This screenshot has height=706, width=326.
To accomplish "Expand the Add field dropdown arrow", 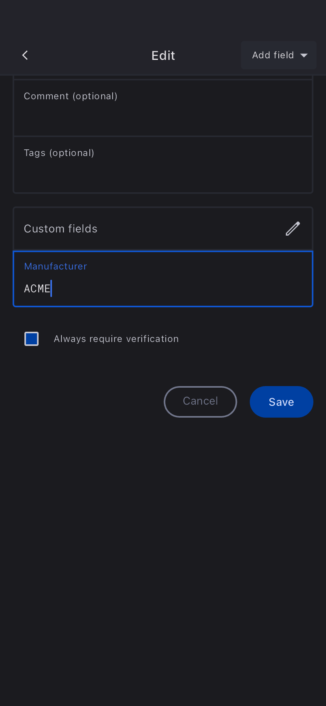I will tap(304, 56).
